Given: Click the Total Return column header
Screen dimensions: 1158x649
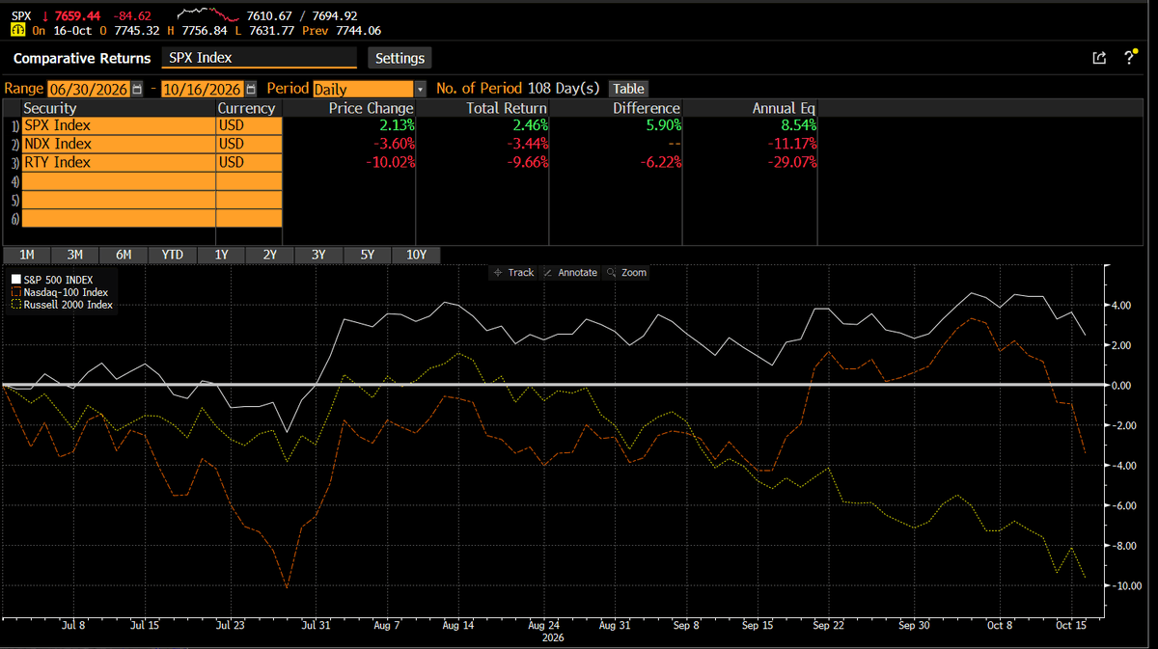Looking at the screenshot, I should (x=507, y=108).
